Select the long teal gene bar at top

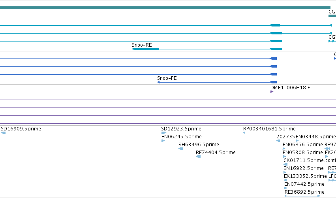165,8
